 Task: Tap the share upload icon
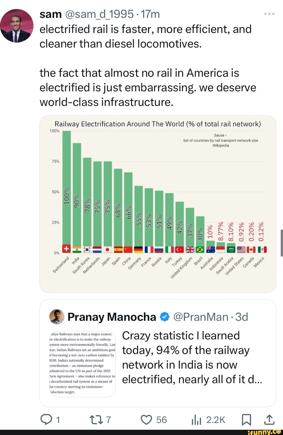[x=269, y=420]
